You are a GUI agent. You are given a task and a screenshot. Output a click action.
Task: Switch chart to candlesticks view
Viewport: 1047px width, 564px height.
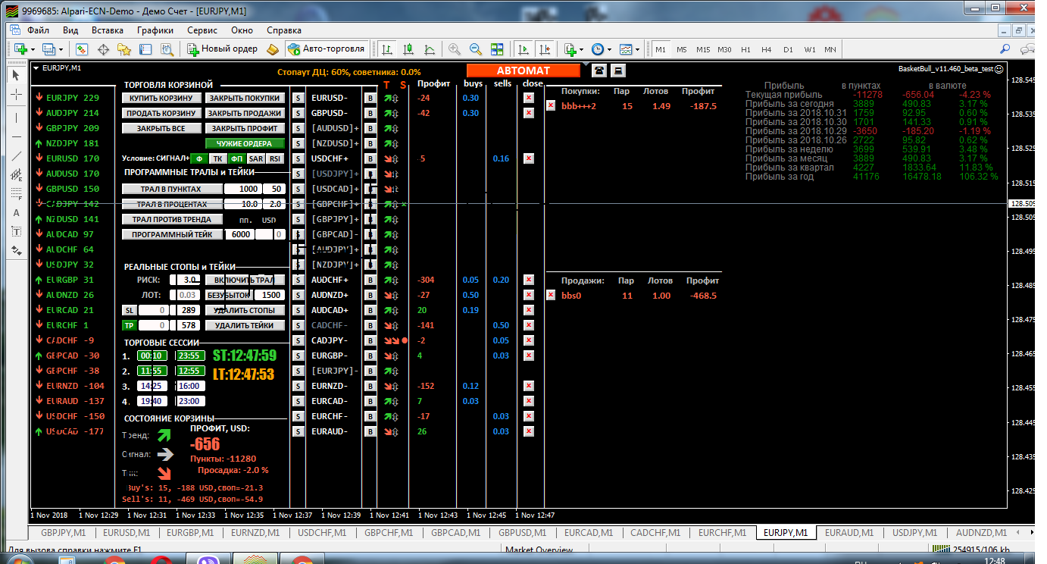[x=408, y=49]
